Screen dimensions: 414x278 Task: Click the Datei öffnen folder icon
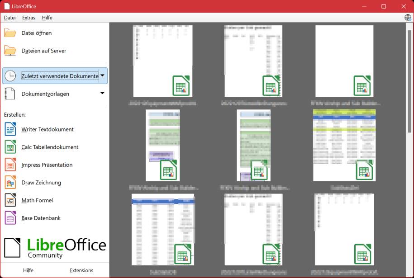10,33
